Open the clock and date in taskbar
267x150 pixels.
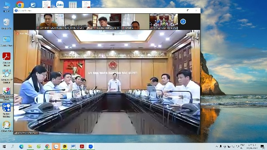252,146
